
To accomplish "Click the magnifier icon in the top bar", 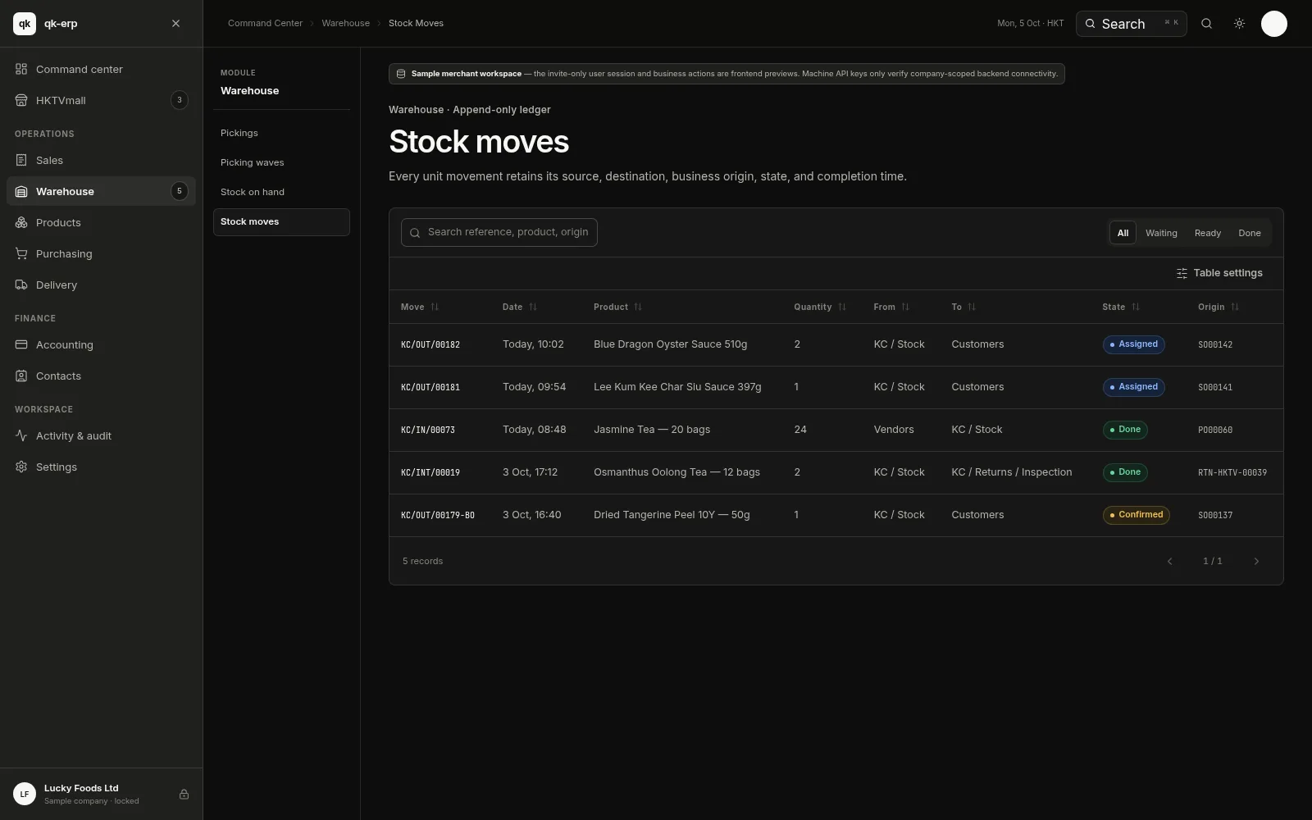I will [x=1206, y=24].
